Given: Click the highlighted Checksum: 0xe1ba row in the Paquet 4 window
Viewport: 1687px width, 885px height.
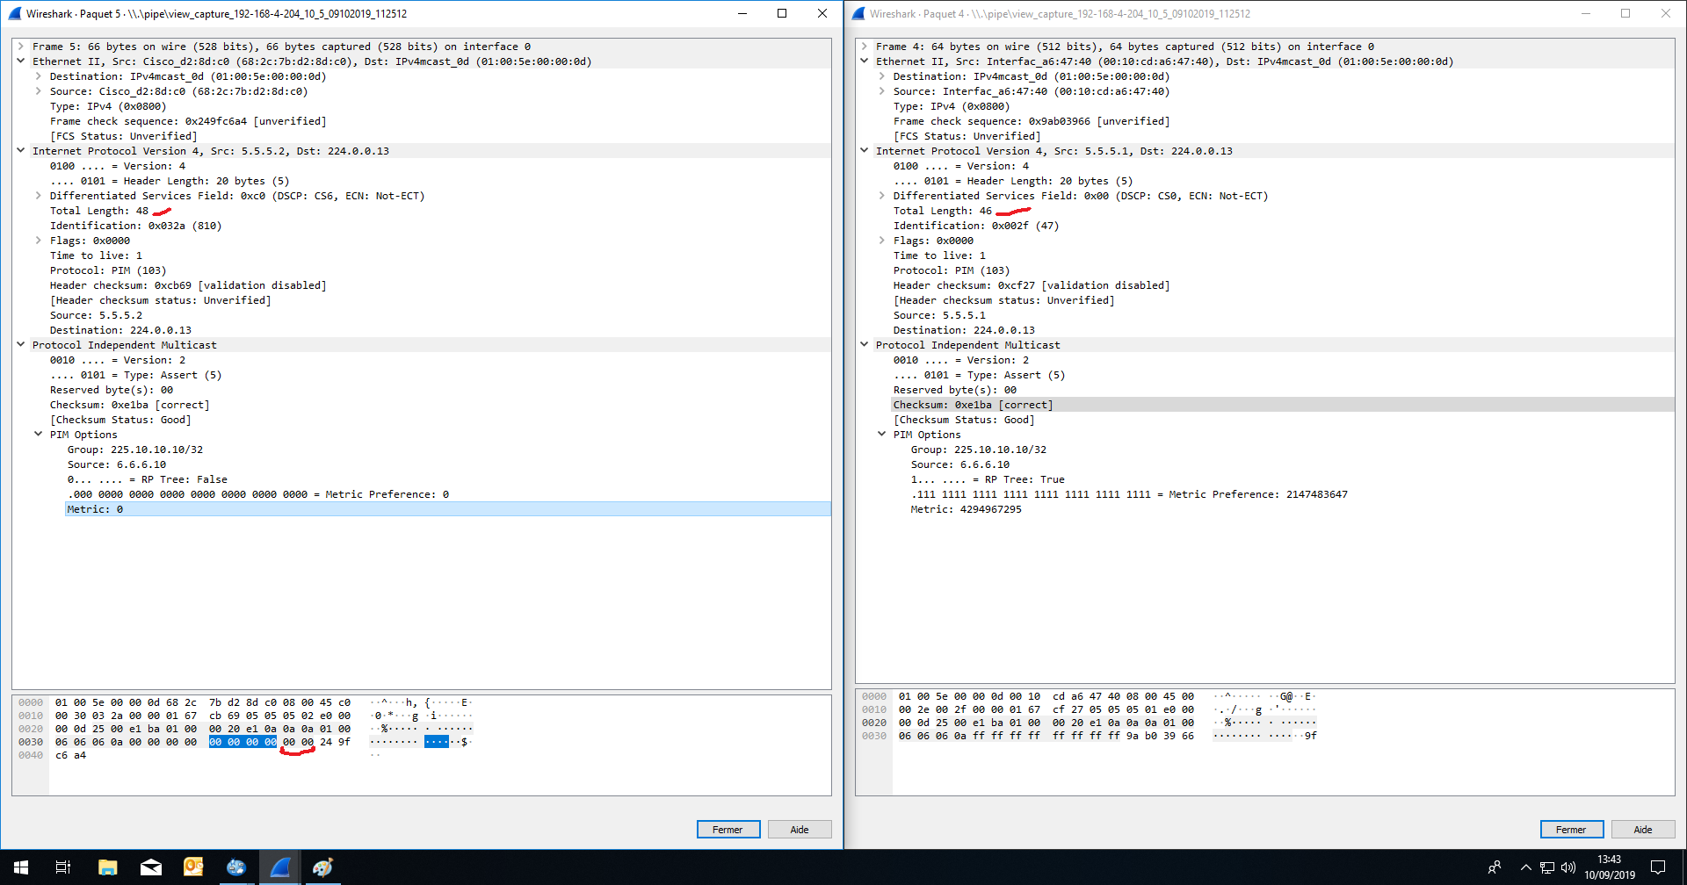Looking at the screenshot, I should click(x=1283, y=405).
